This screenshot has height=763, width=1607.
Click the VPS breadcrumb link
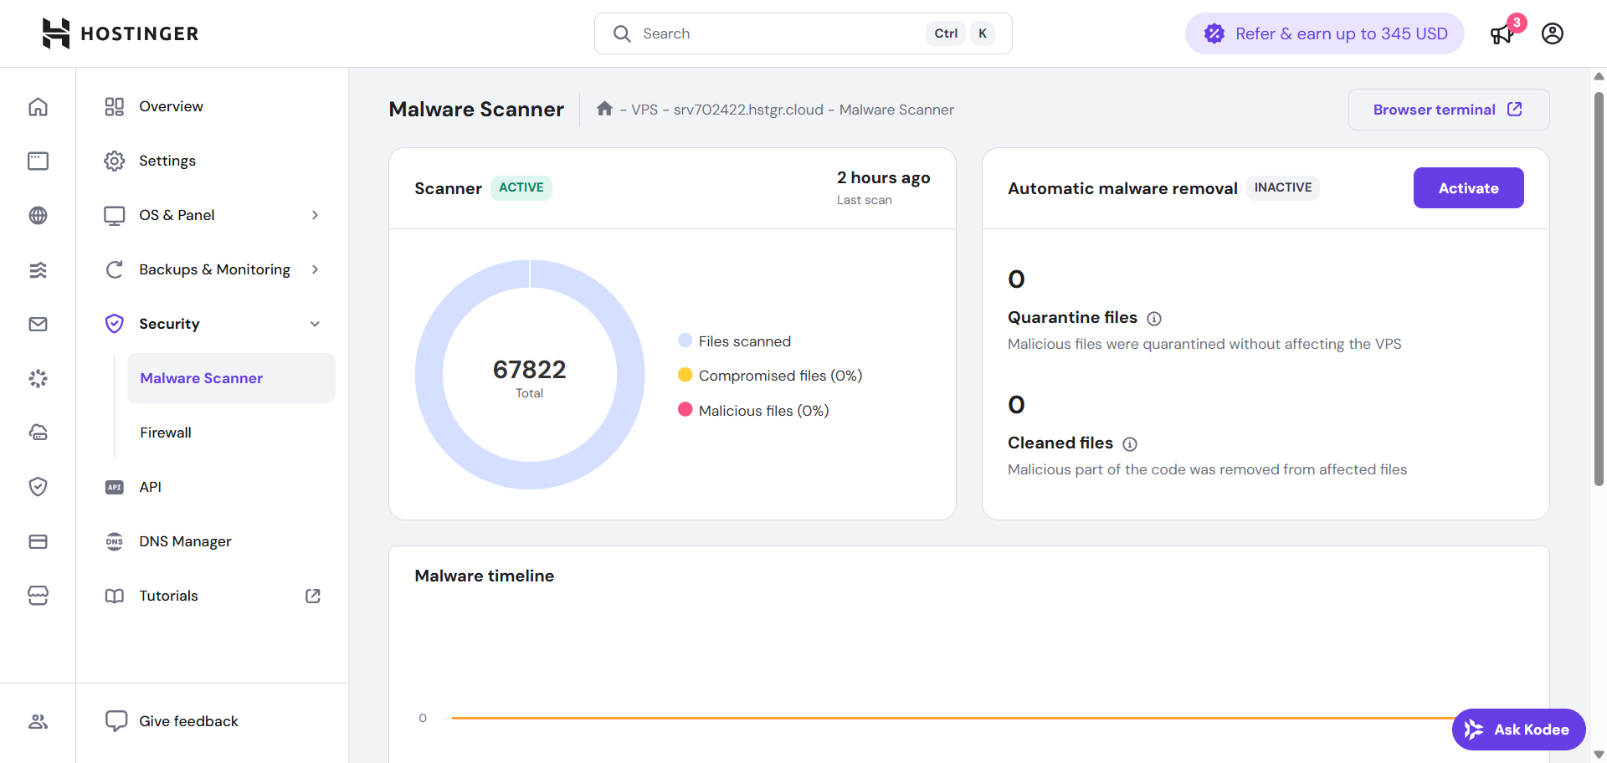coord(644,110)
